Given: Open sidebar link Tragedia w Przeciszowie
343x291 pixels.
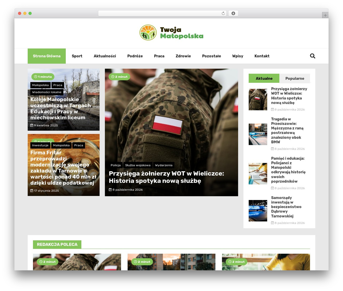Looking at the screenshot, I should point(287,130).
